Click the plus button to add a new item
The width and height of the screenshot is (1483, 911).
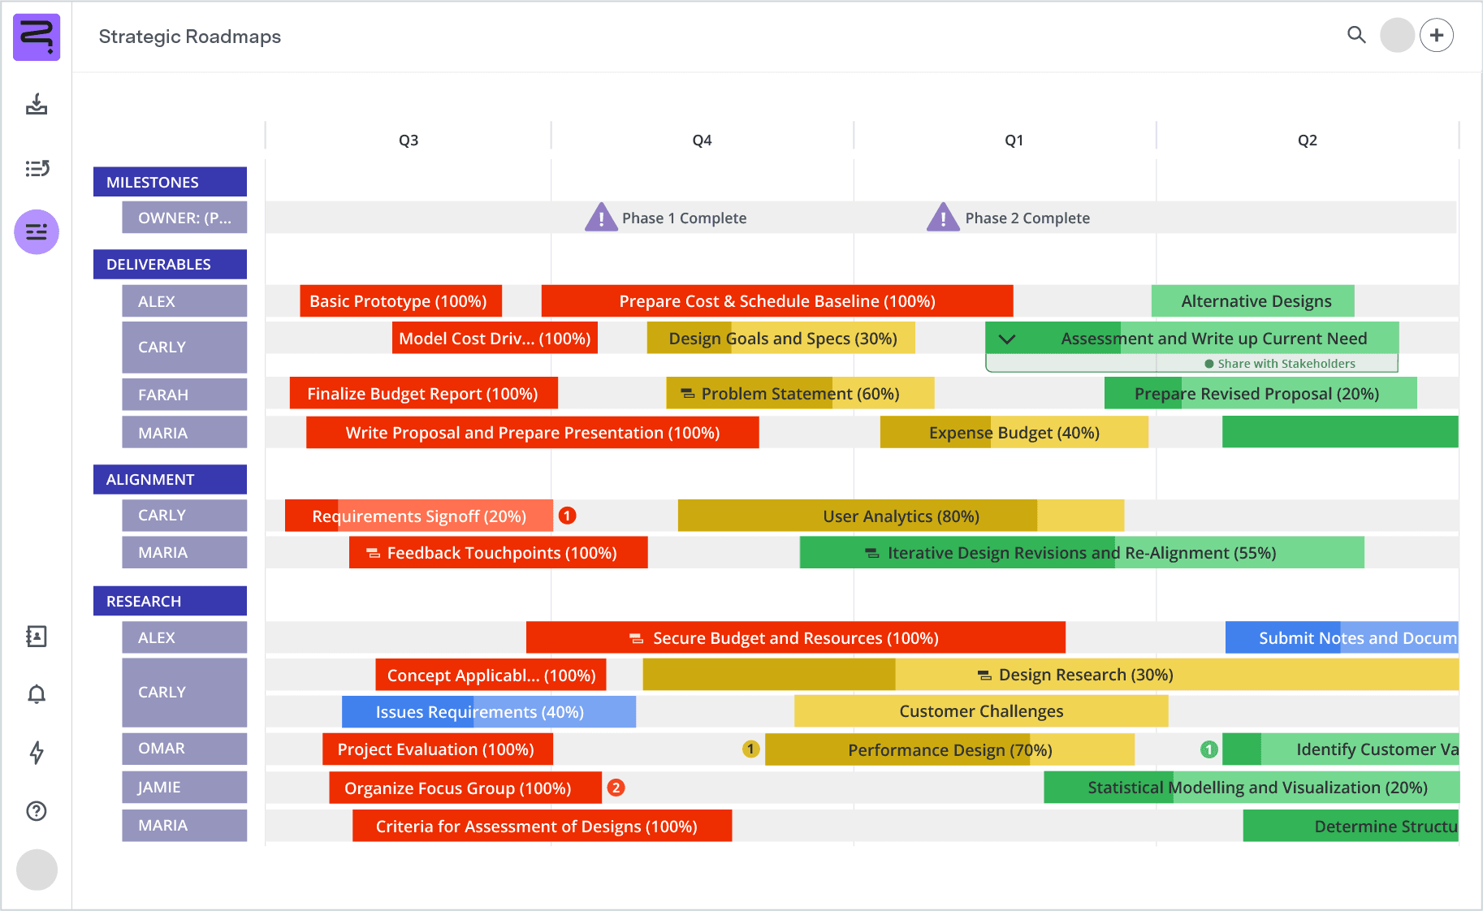pos(1437,36)
